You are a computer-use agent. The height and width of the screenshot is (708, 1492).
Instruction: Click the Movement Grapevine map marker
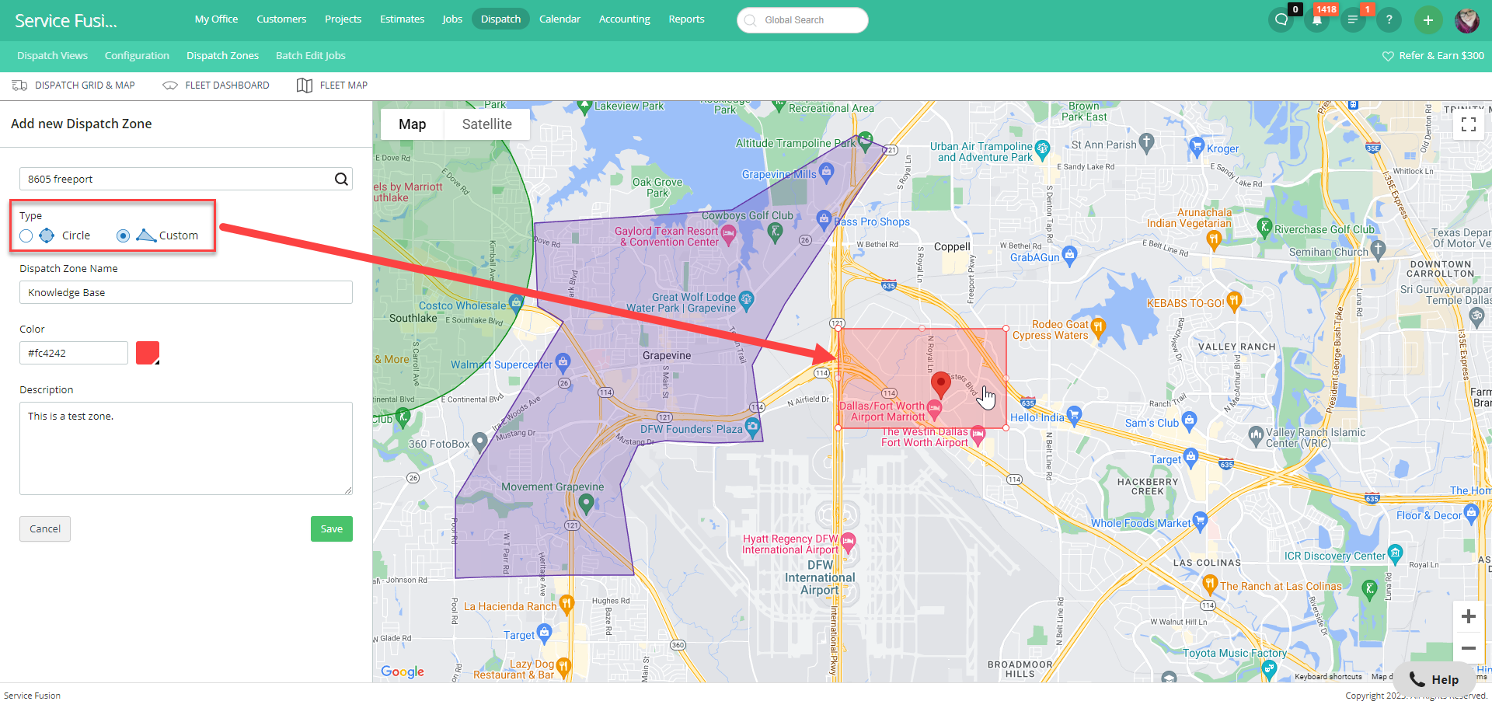(x=587, y=504)
